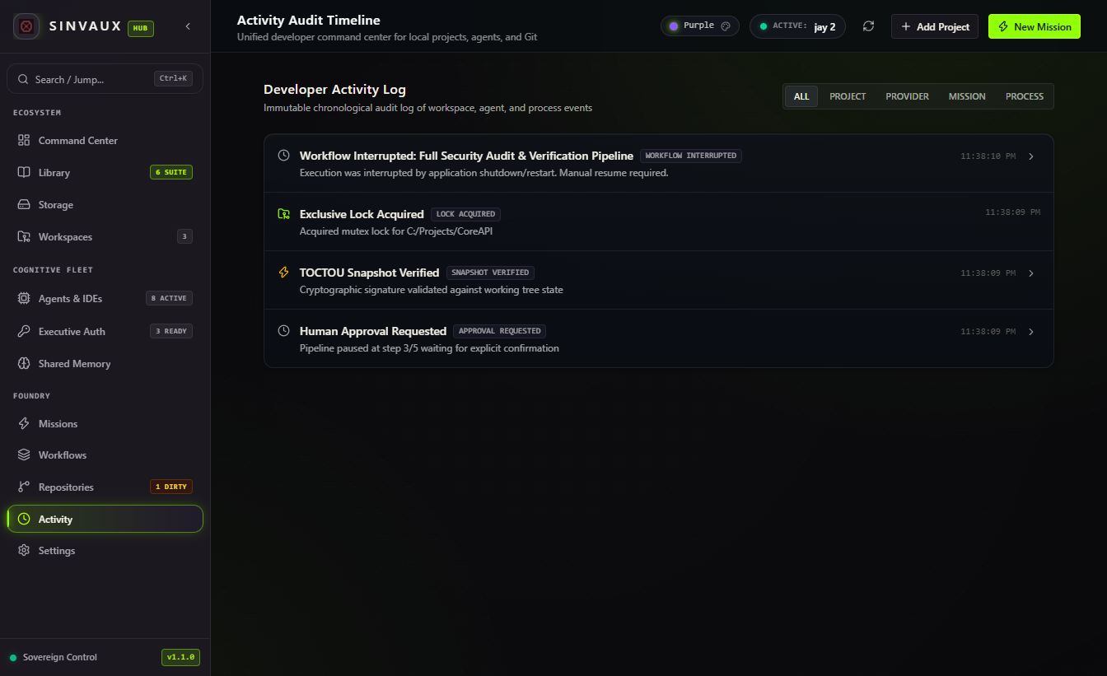Click the Settings gear icon
The height and width of the screenshot is (676, 1107).
coord(24,551)
